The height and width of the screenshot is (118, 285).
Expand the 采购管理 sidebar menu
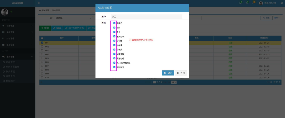[x=17, y=32]
